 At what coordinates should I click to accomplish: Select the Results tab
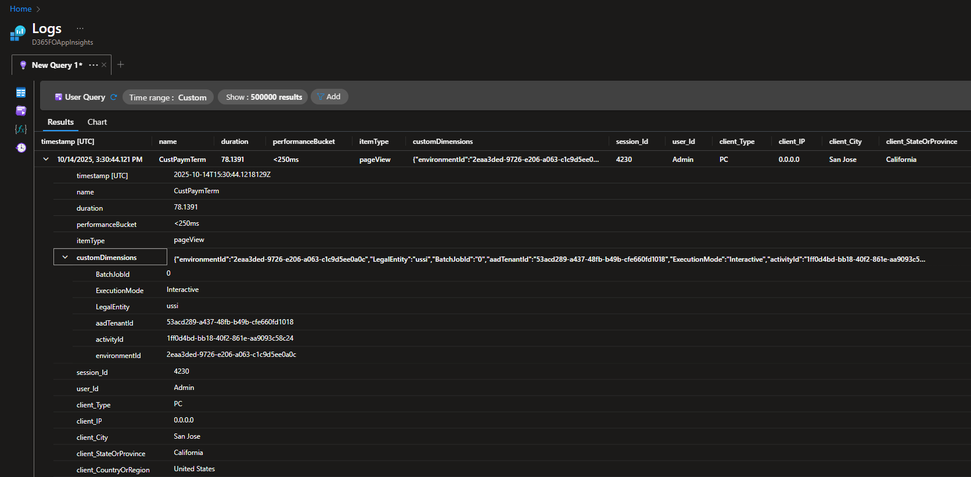click(x=60, y=122)
